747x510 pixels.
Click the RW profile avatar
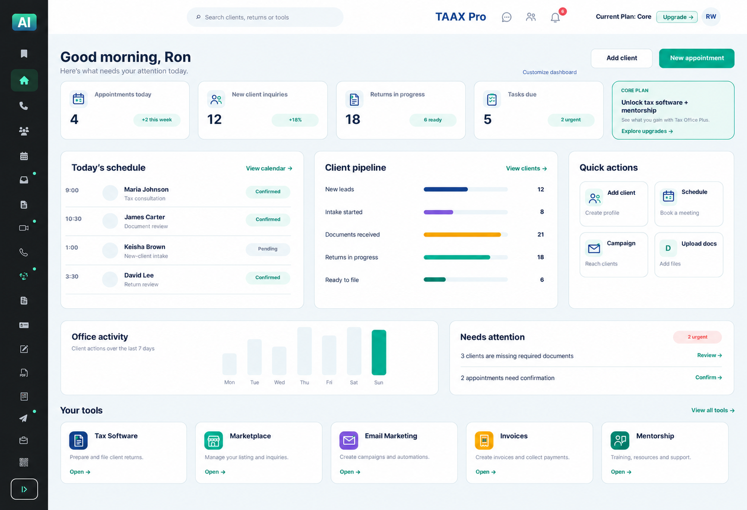coord(711,17)
